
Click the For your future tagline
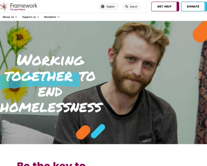tap(18, 10)
